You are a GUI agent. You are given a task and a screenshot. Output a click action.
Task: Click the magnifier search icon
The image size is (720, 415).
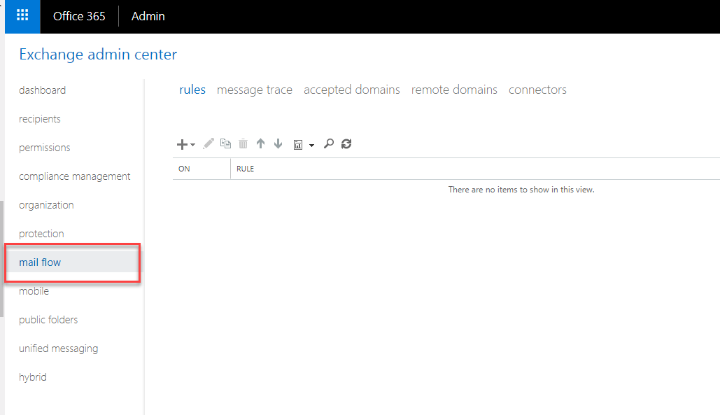click(x=328, y=143)
